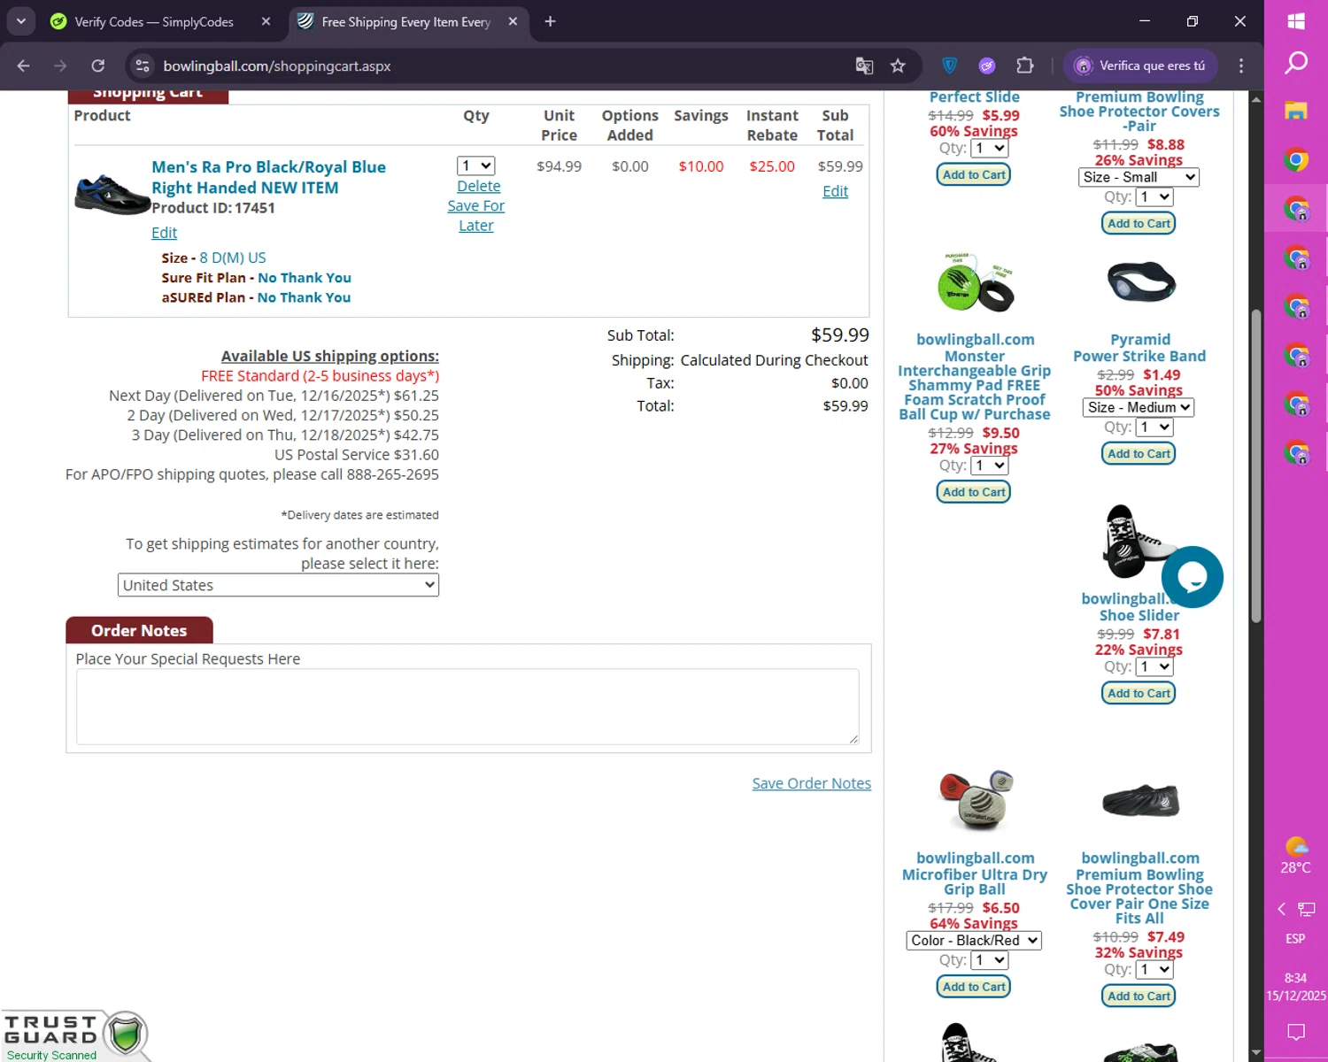Viewport: 1328px width, 1062px height.
Task: Open the Extensions puzzle icon
Action: coord(1024,65)
